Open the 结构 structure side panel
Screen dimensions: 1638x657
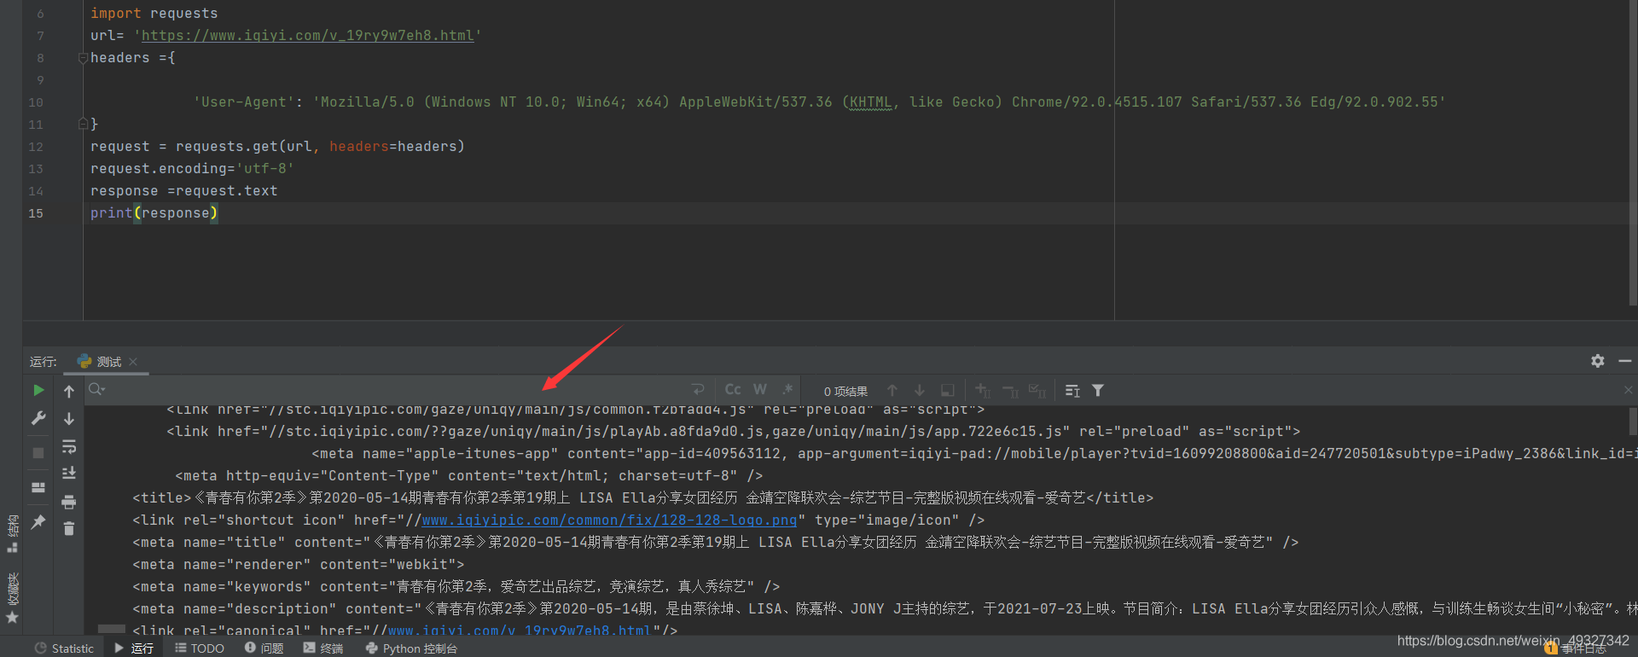[13, 533]
